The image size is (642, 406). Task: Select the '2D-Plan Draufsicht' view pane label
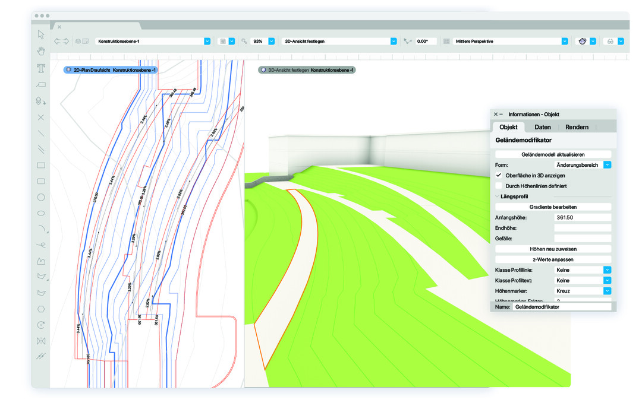point(111,70)
